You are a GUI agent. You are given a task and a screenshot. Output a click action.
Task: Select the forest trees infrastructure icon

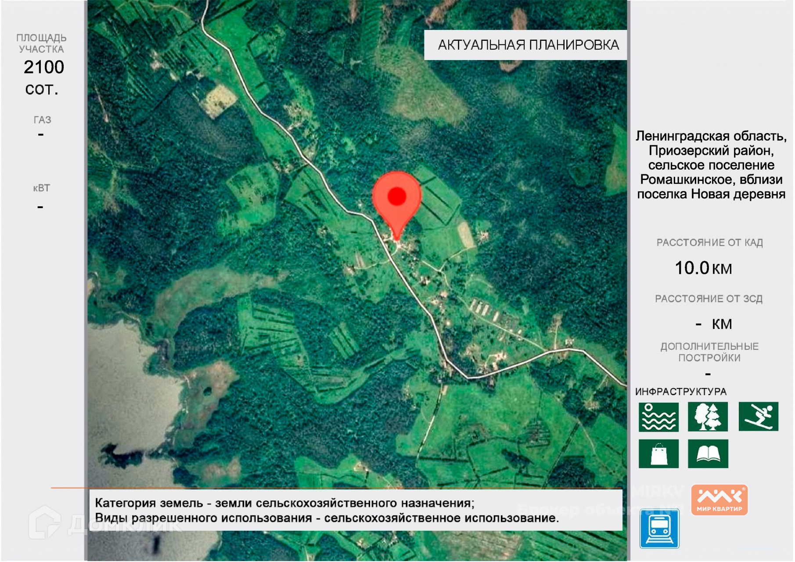click(x=708, y=417)
